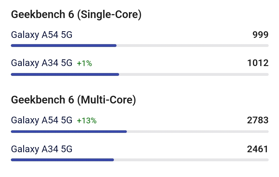Click the +1% green percentage label
This screenshot has height=177, width=279.
click(84, 63)
